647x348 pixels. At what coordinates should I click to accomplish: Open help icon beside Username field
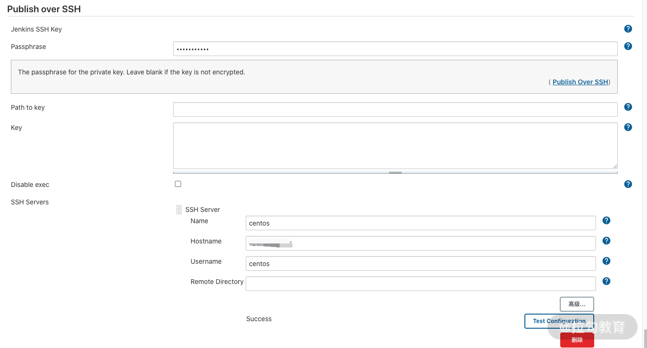pos(606,261)
